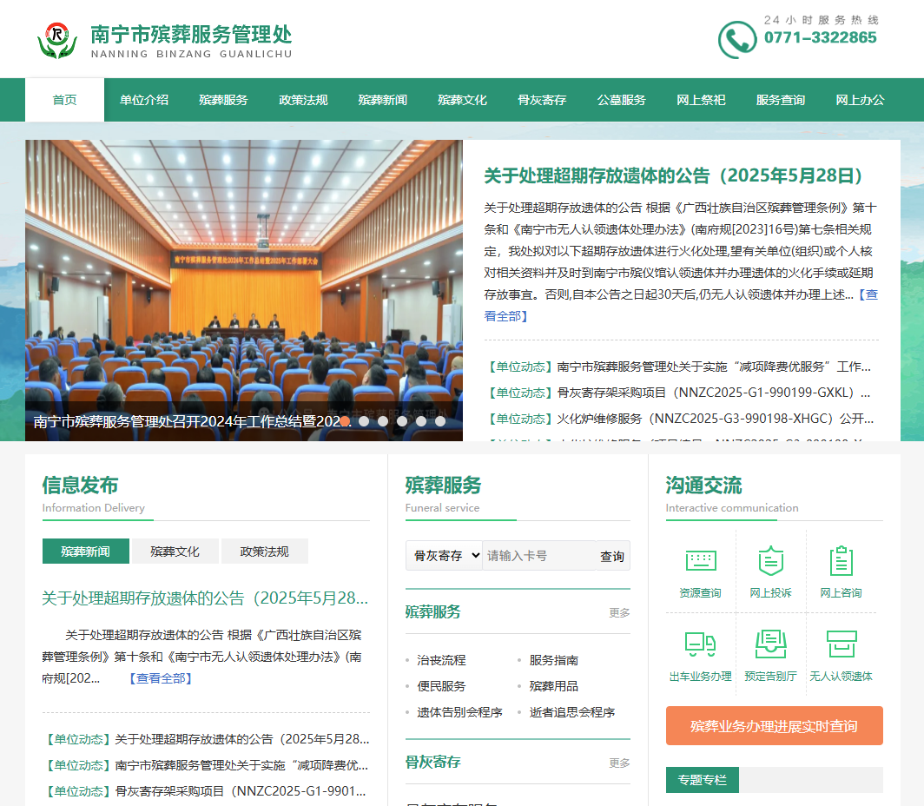Select first active carousel dot
The height and width of the screenshot is (806, 924).
(346, 421)
